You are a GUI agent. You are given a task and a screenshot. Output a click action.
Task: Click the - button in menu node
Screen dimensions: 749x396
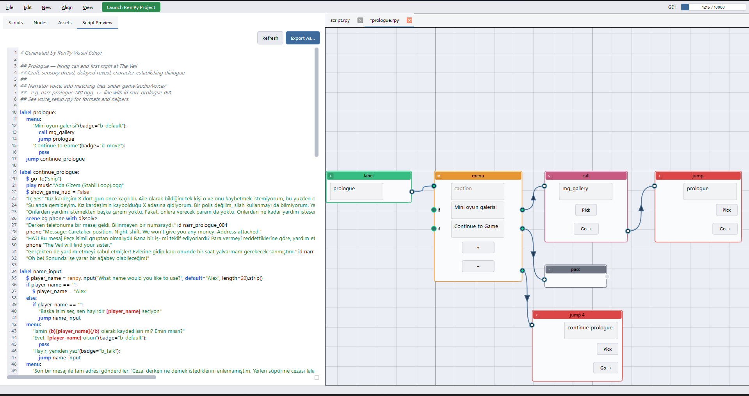478,266
